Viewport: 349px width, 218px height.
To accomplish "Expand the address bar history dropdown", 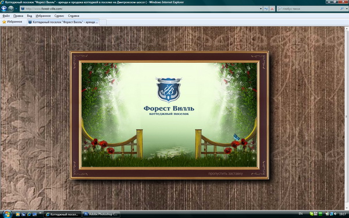I will tap(261, 9).
